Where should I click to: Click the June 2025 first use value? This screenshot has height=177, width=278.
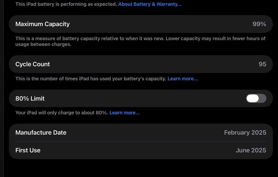click(251, 150)
